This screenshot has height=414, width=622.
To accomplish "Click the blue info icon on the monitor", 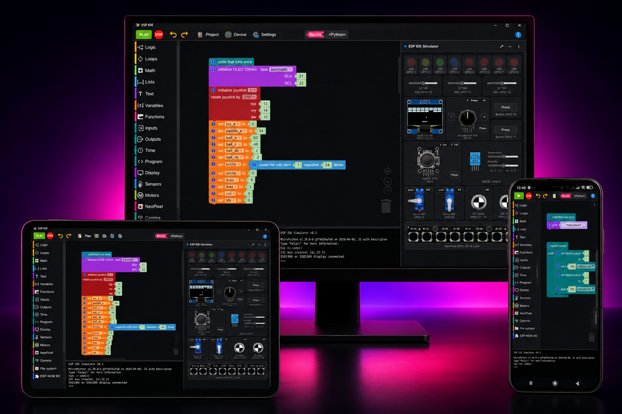I will pyautogui.click(x=518, y=35).
